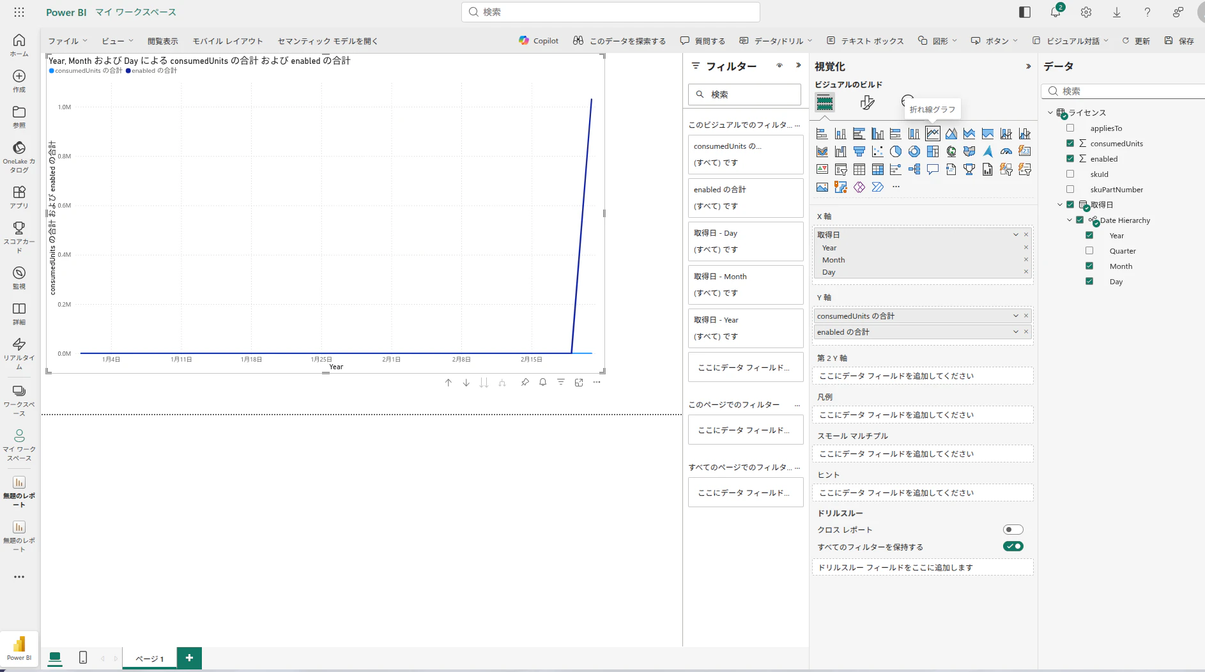Pick the matrix visual
Image resolution: width=1205 pixels, height=672 pixels.
coord(878,169)
